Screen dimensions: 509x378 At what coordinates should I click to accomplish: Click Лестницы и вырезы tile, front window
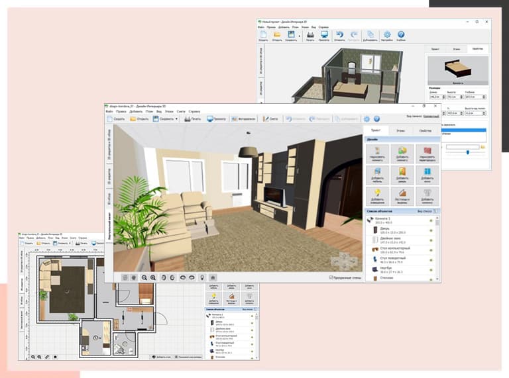pos(402,196)
